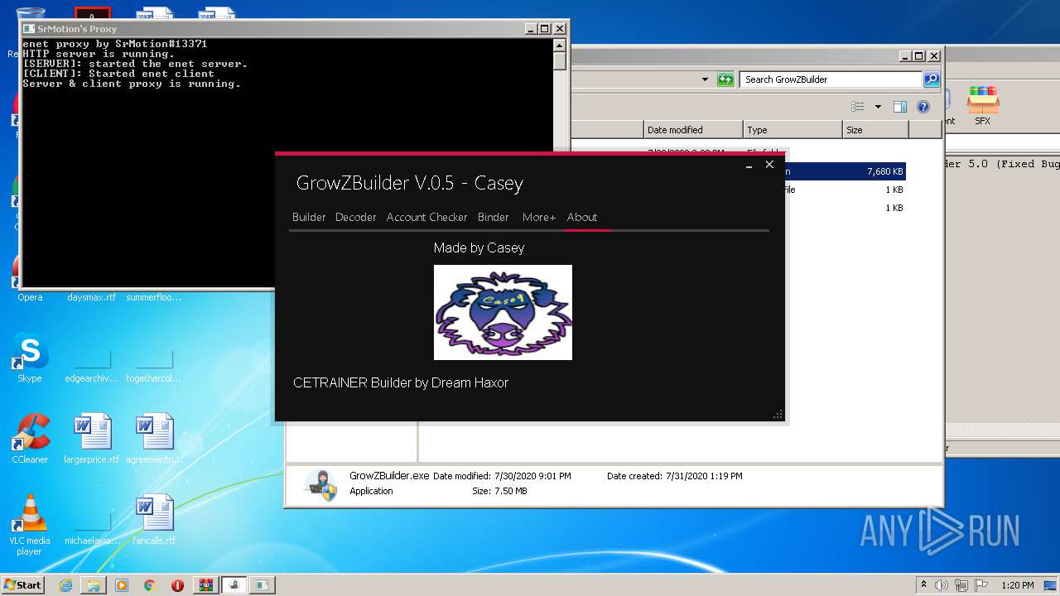Viewport: 1060px width, 596px height.
Task: Select largerprice.rtf desktop file
Action: (x=92, y=440)
